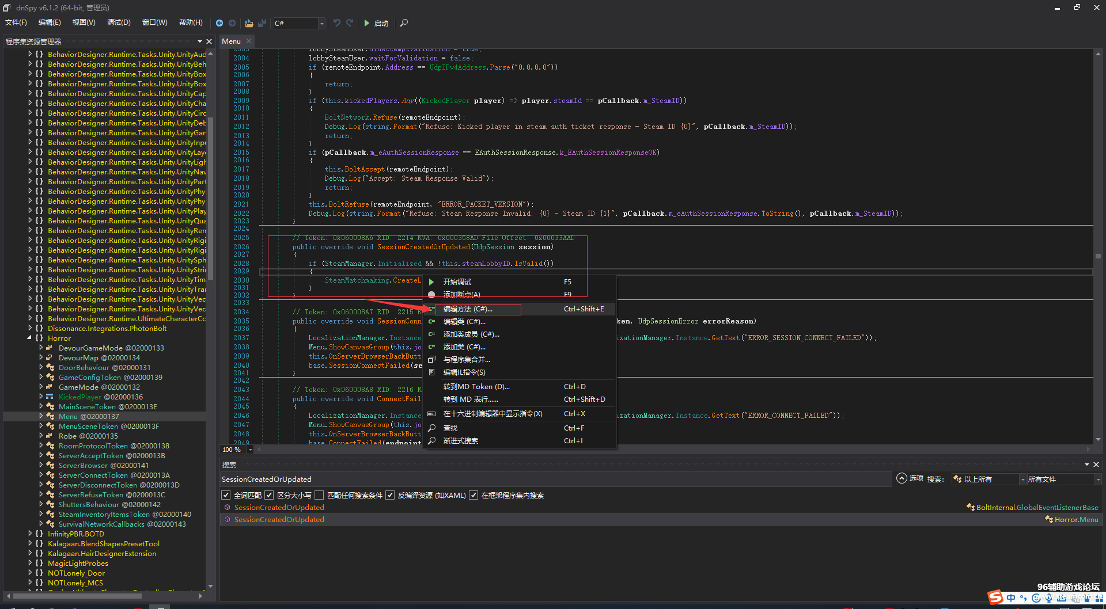Screen dimensions: 1106x609
Task: Open the 所有文件 search scope dropdown
Action: 1063,479
